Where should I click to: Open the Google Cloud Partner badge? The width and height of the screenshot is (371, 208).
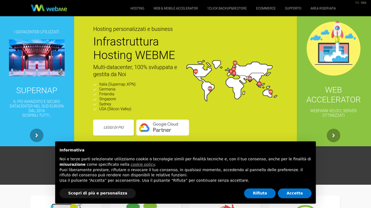[162, 127]
